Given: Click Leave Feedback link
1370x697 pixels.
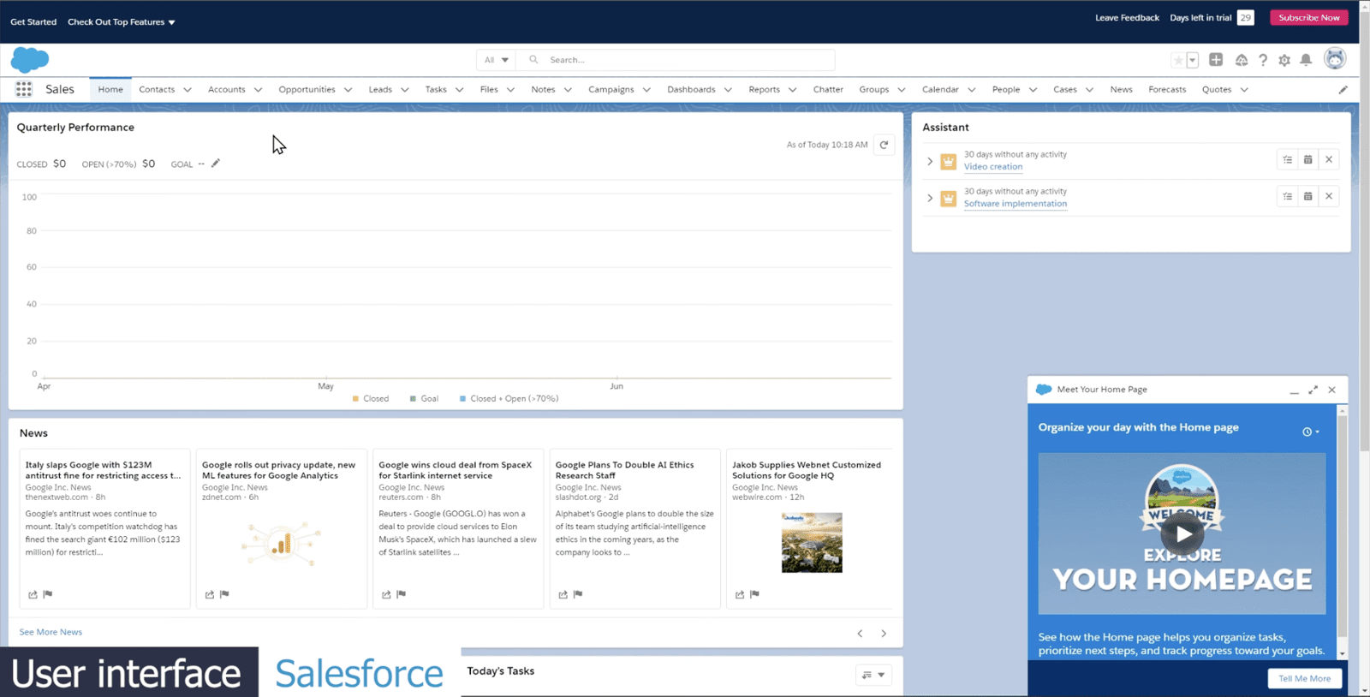Looking at the screenshot, I should [1127, 18].
